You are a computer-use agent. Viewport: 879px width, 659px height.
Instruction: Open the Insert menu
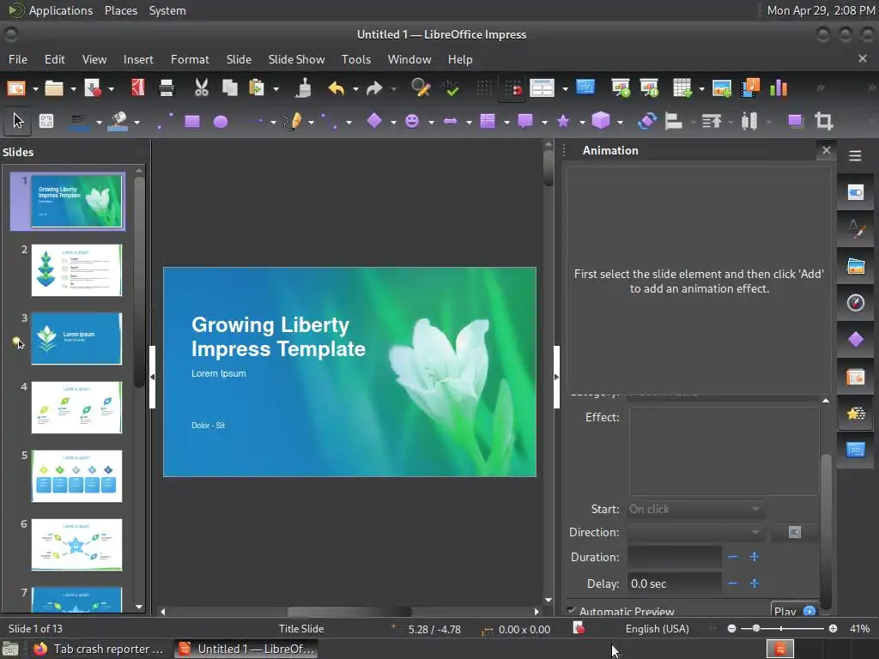[138, 59]
